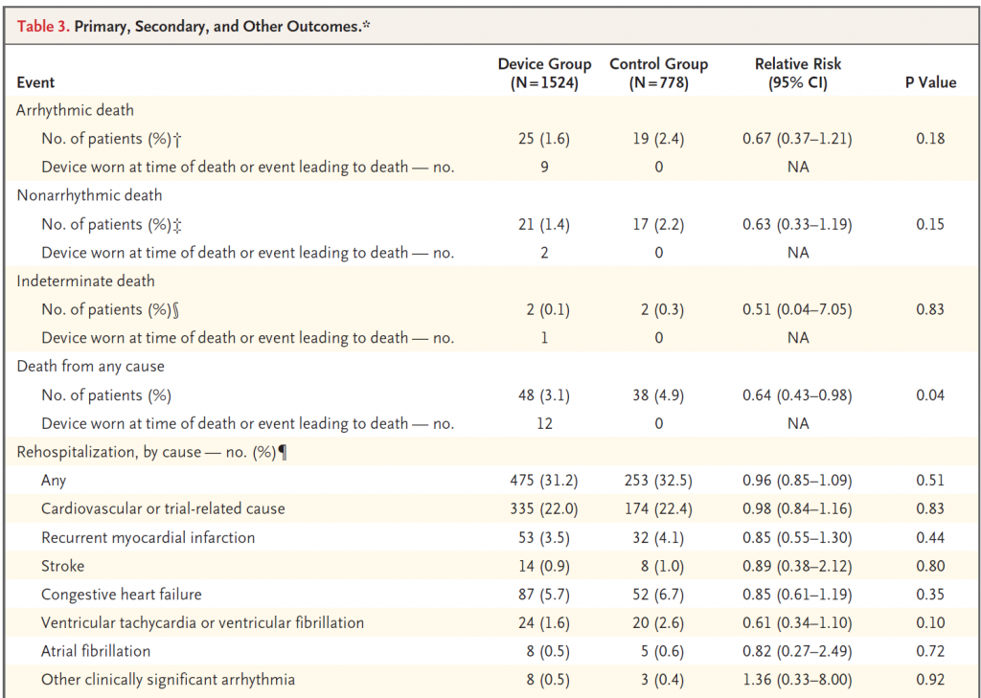The height and width of the screenshot is (698, 981).
Task: Click the Nonarrhythmic death row label
Action: (x=89, y=195)
